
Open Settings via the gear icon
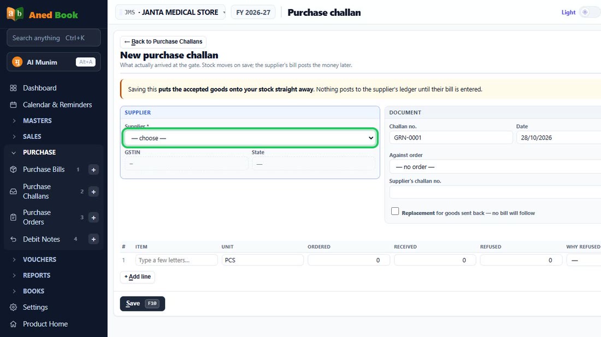tap(14, 307)
